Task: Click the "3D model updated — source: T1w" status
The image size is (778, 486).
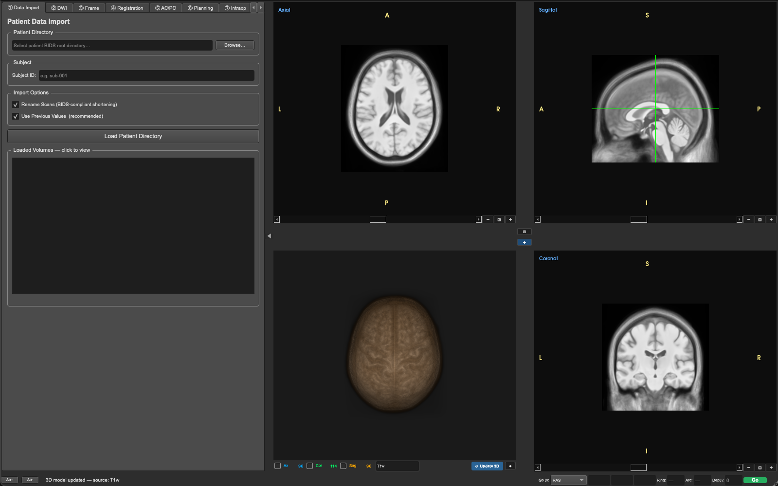Action: pos(82,480)
